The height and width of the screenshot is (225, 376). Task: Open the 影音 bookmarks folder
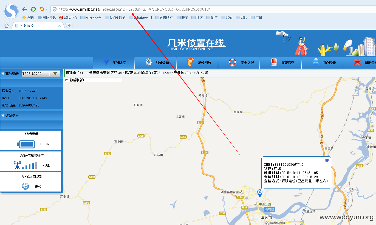(212, 18)
